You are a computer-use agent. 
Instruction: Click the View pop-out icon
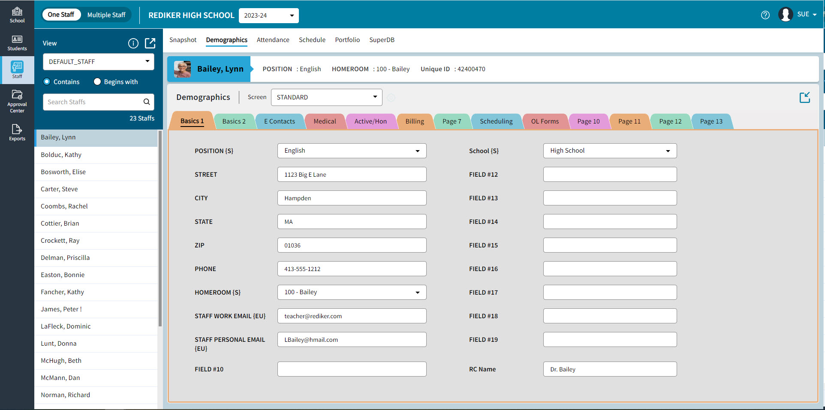150,43
